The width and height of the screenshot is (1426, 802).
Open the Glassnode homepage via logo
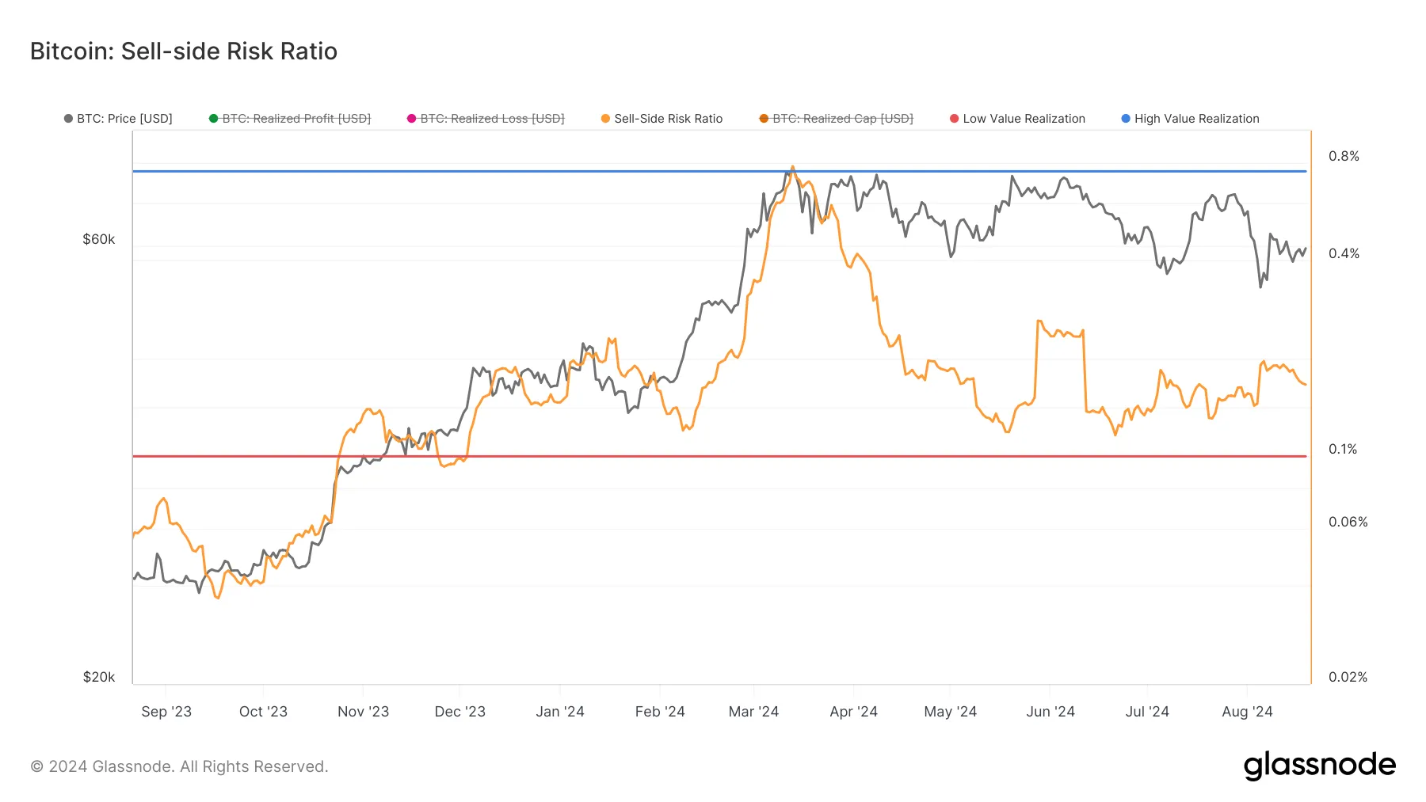1320,765
